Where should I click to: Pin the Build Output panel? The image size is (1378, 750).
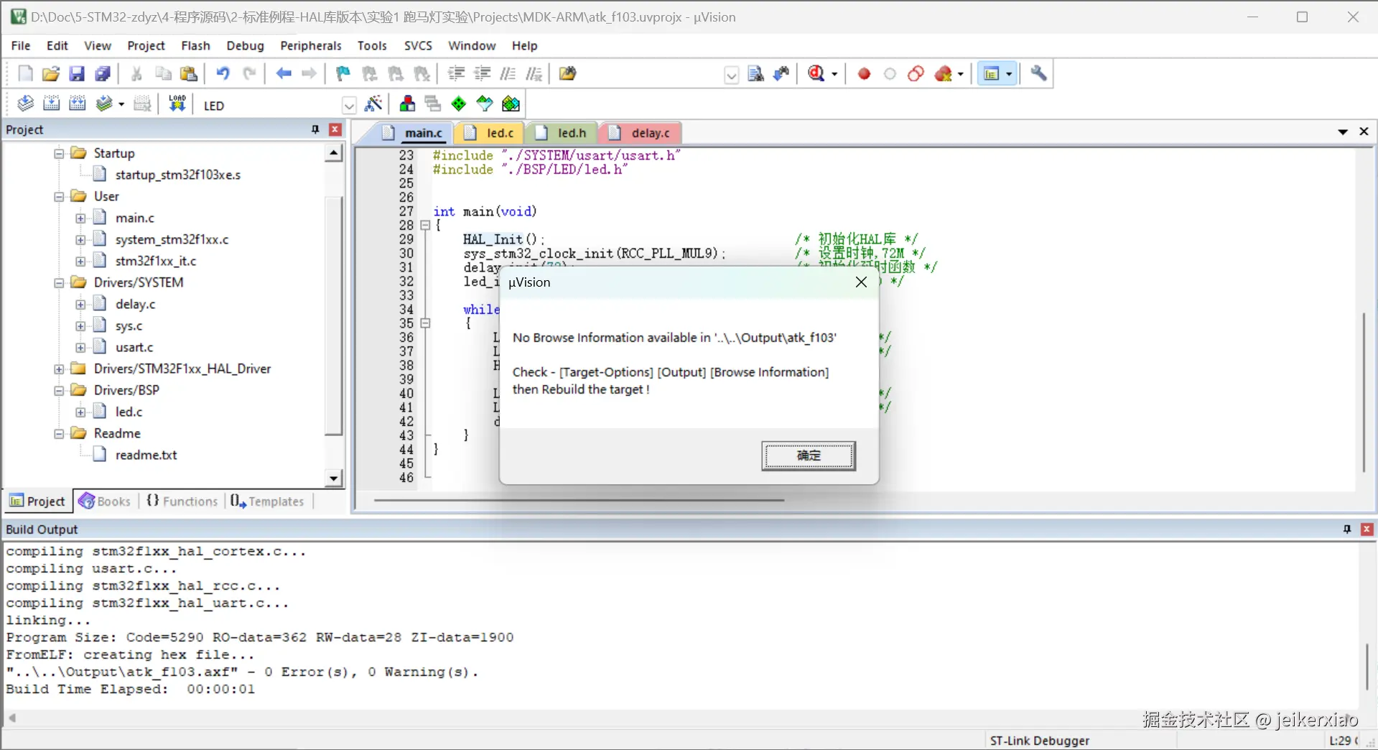pos(1347,529)
